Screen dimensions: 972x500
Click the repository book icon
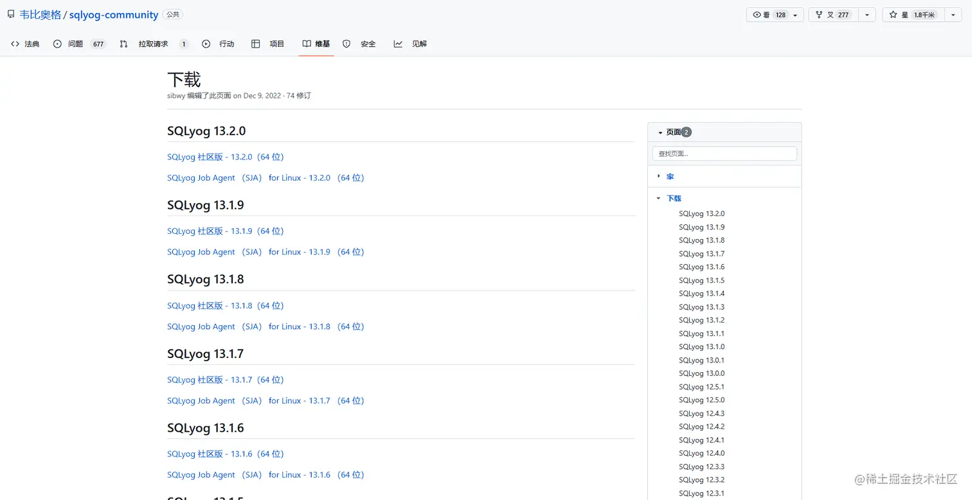pyautogui.click(x=11, y=14)
